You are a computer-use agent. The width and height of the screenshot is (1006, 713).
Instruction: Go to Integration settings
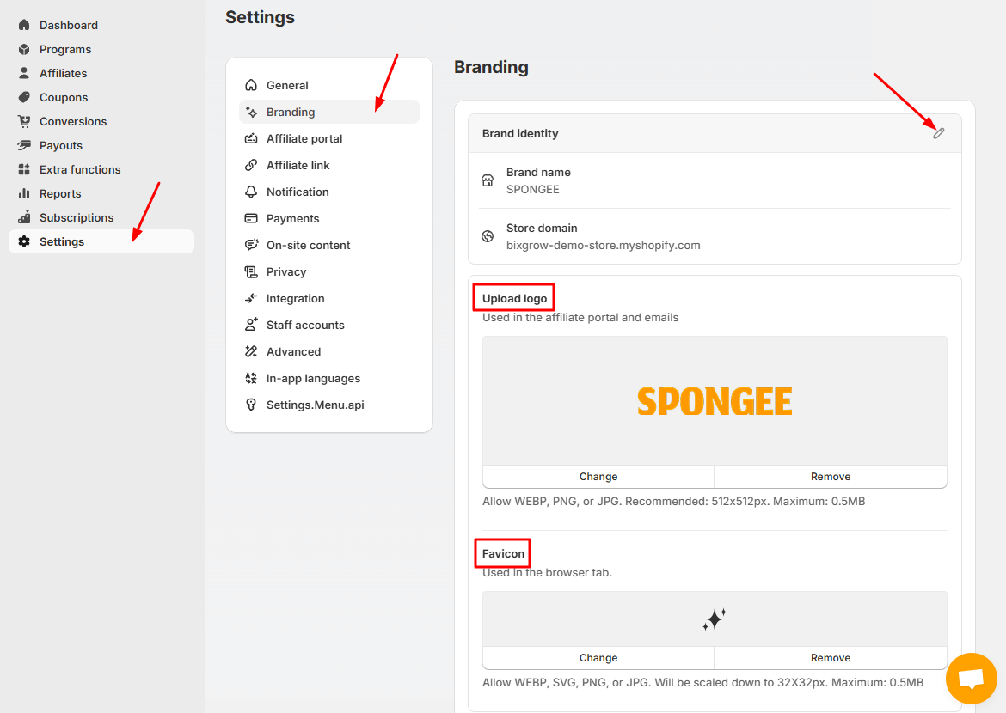(295, 298)
